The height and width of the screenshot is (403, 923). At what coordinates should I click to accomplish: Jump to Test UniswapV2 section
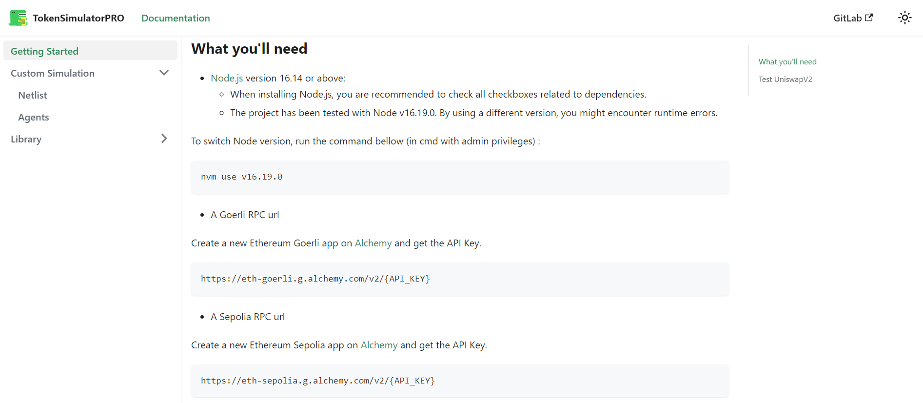pyautogui.click(x=785, y=79)
